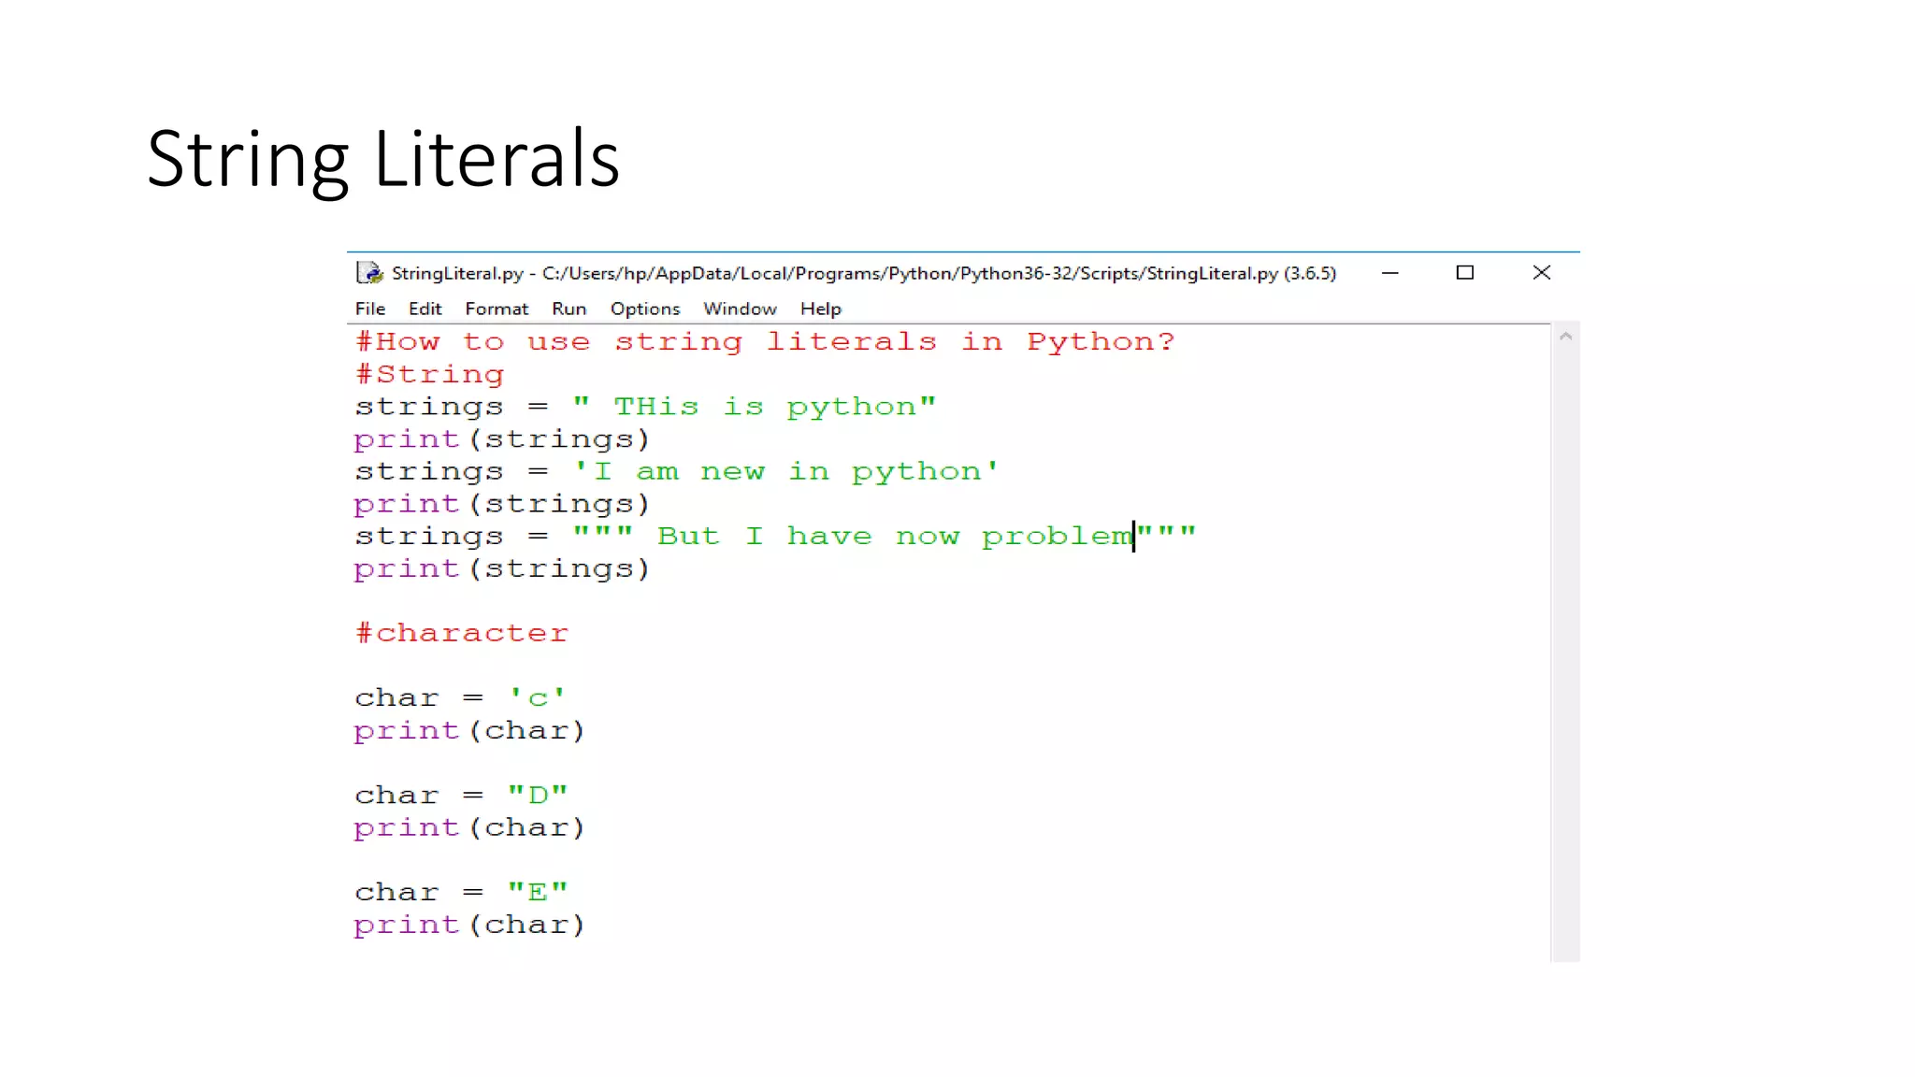Open the Edit menu
Image resolution: width=1915 pixels, height=1077 pixels.
(x=425, y=309)
